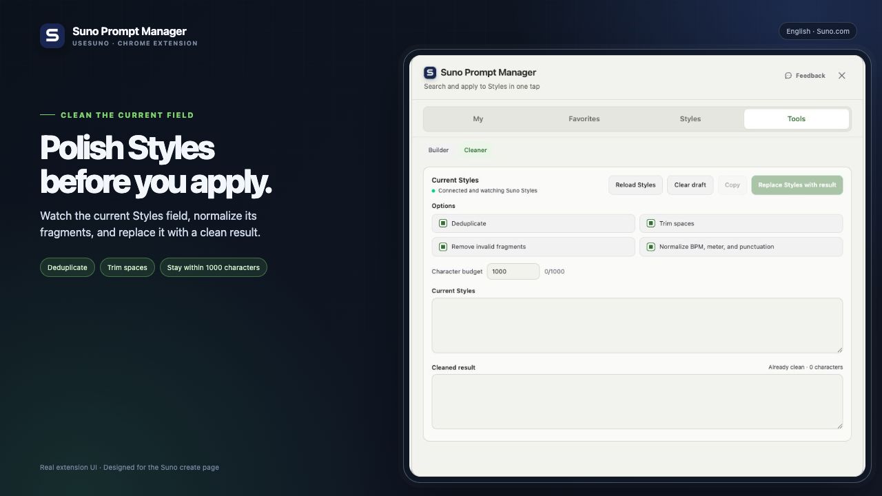Click the Trim spaces feature pill on the left
This screenshot has width=882, height=496.
(127, 267)
